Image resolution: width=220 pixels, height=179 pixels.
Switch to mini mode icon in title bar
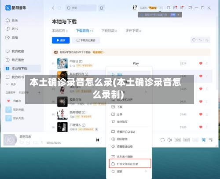pyautogui.click(x=191, y=8)
